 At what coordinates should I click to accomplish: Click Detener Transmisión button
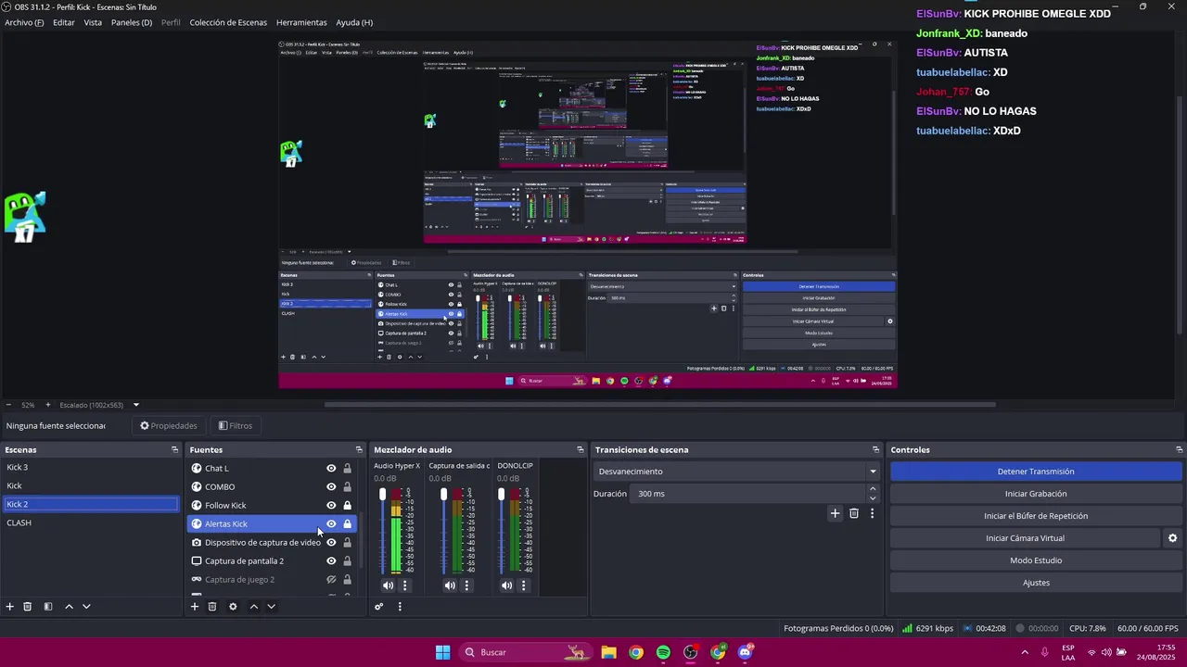click(1036, 472)
